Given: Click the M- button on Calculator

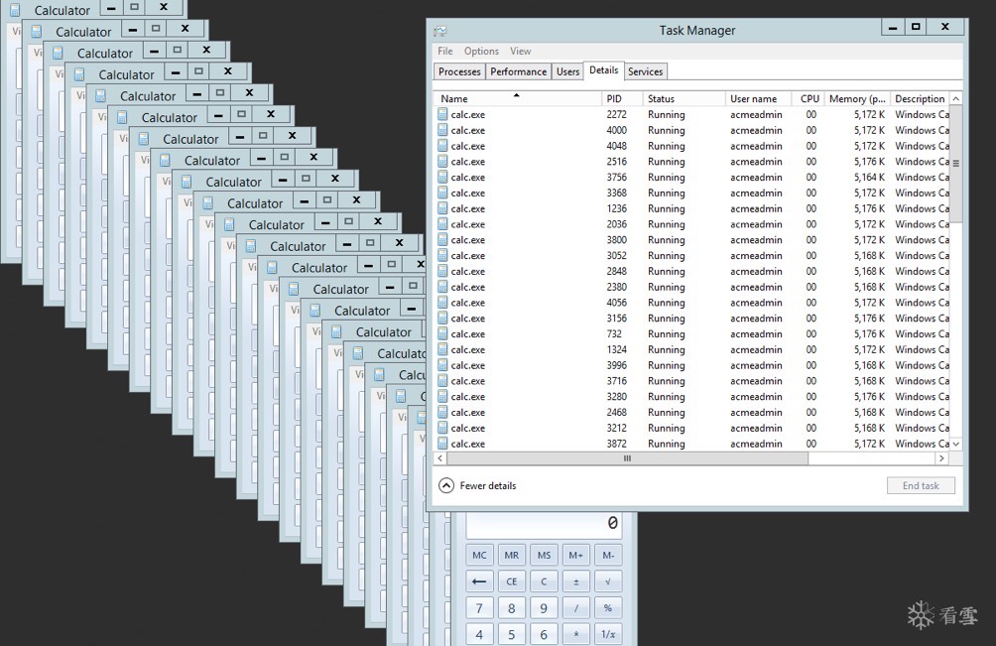Looking at the screenshot, I should [608, 555].
